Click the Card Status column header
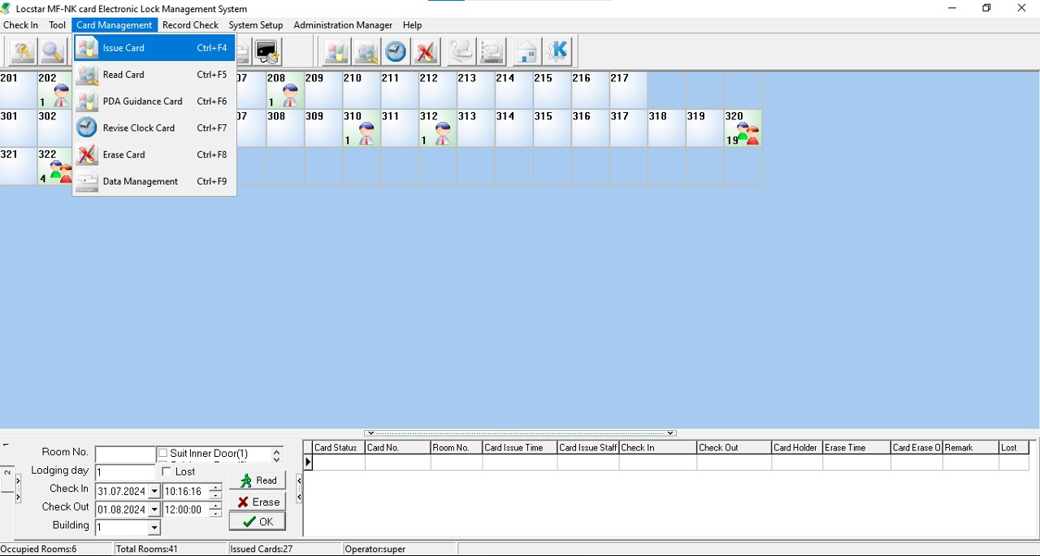The image size is (1040, 556). [x=338, y=448]
